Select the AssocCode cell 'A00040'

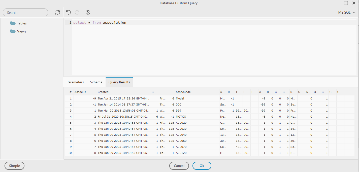[x=197, y=135]
